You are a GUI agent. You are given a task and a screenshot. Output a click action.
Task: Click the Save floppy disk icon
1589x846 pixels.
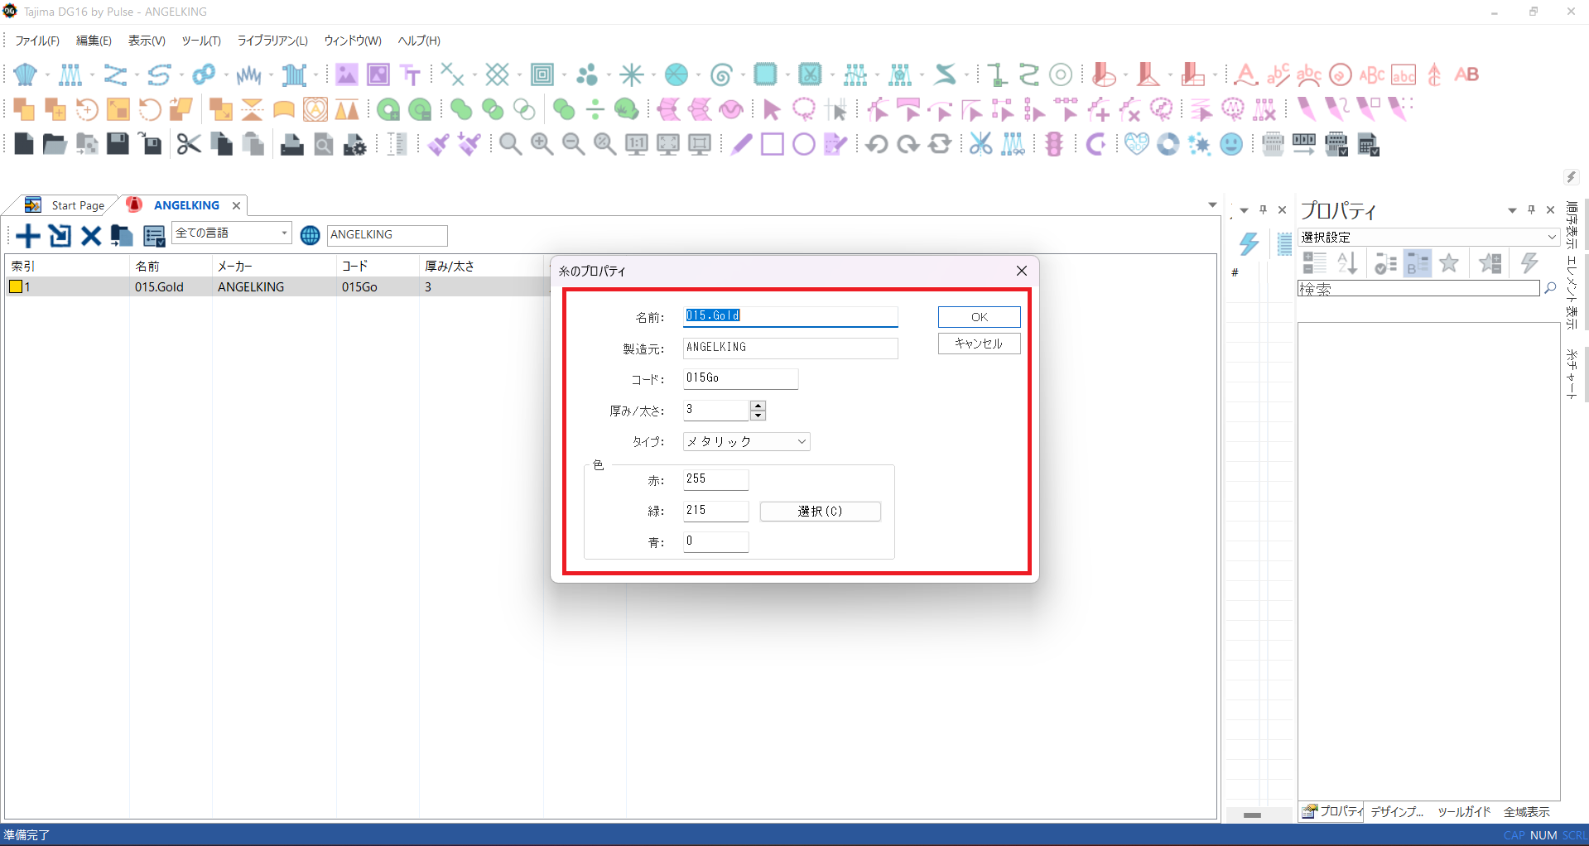[x=118, y=144]
